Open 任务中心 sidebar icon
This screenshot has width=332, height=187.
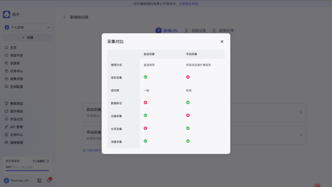pos(7,71)
